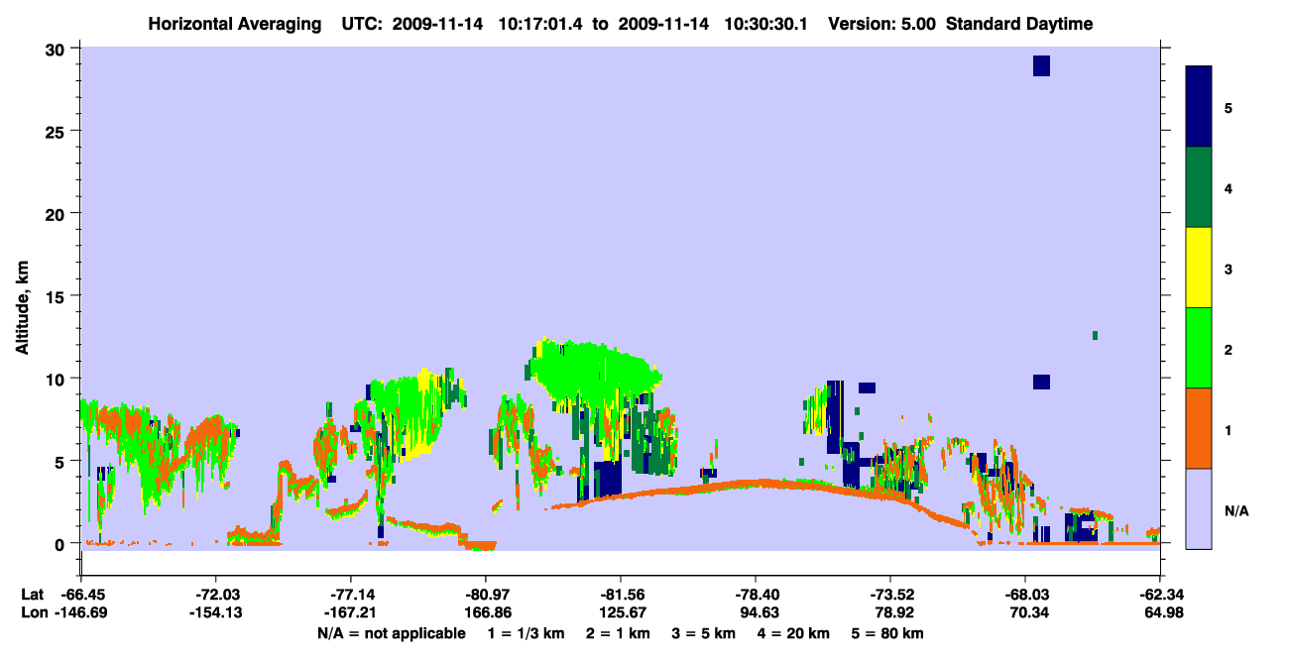The width and height of the screenshot is (1289, 661).
Task: Click the latitude value '-78.40'
Action: click(756, 594)
